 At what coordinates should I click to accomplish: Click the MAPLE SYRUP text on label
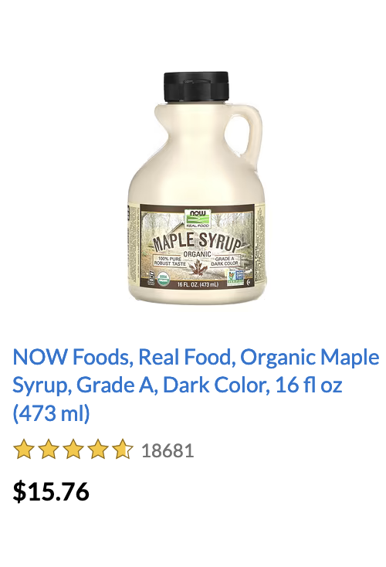click(x=197, y=242)
